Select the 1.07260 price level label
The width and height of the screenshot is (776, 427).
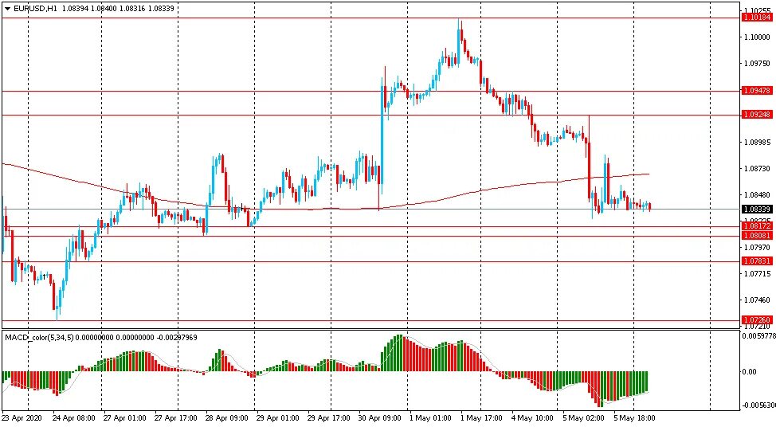pyautogui.click(x=757, y=320)
